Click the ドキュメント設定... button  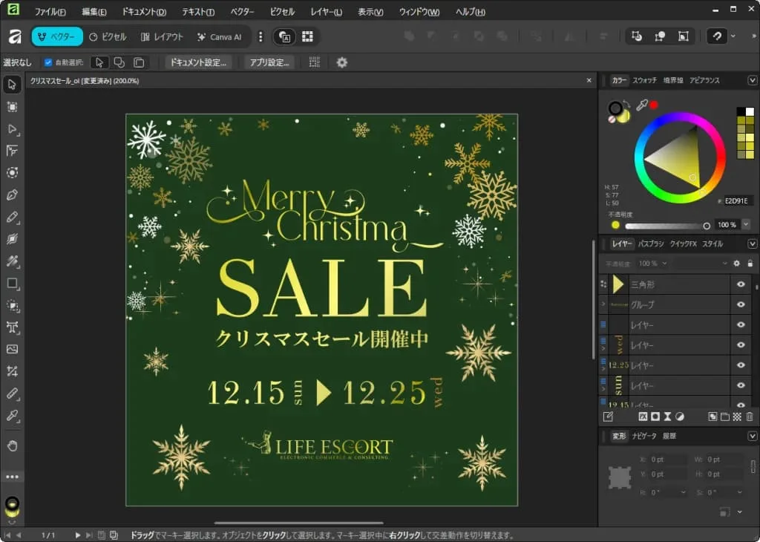pos(198,62)
